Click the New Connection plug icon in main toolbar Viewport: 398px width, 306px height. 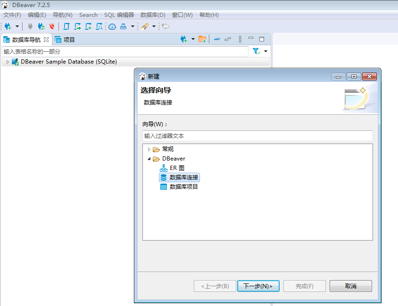[x=8, y=26]
